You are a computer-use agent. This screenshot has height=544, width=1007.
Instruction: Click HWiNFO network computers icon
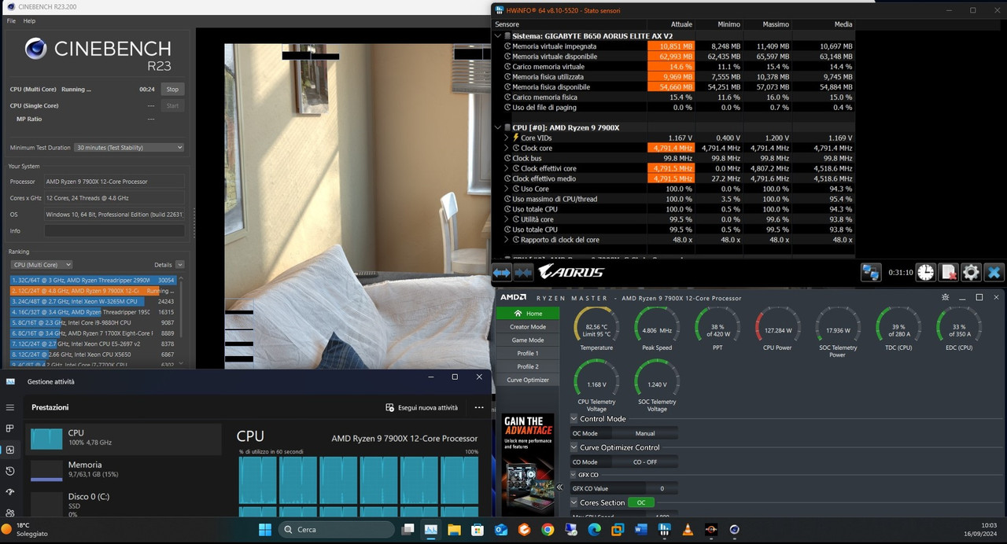(x=871, y=273)
